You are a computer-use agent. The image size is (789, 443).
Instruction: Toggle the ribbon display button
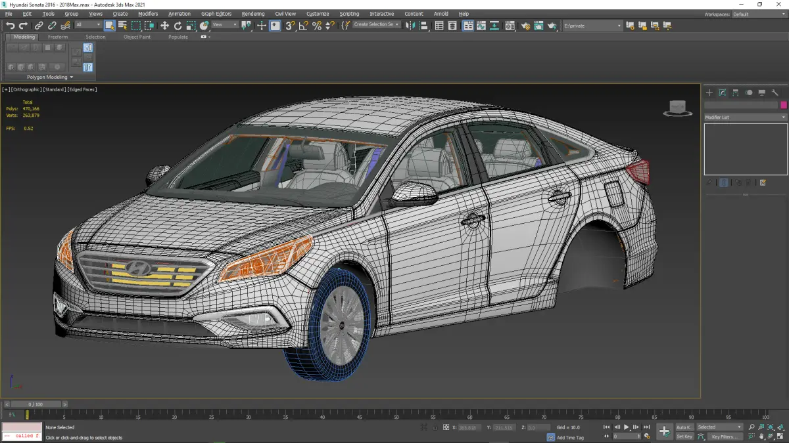468,26
